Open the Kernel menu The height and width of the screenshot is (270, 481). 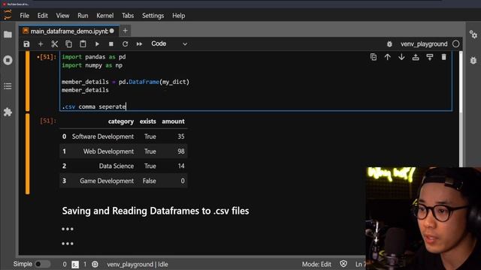click(105, 16)
